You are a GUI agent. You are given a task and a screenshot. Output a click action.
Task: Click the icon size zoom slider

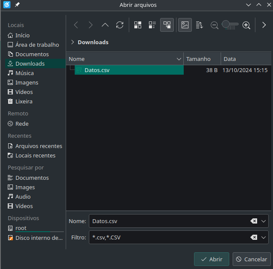pyautogui.click(x=231, y=25)
